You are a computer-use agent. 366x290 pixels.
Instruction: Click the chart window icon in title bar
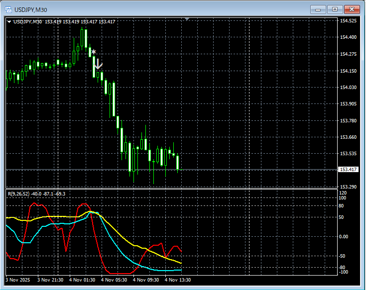coord(8,9)
